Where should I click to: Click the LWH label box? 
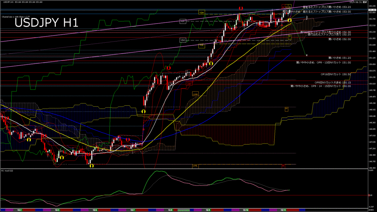point(195,94)
